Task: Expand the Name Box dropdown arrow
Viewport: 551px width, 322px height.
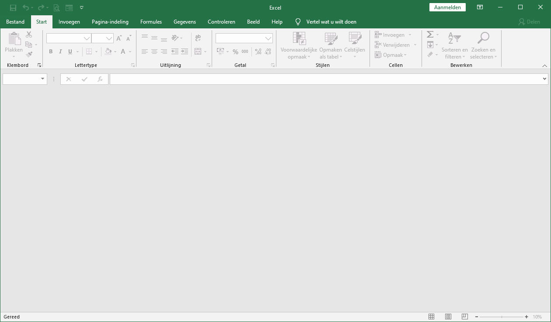Action: point(42,79)
